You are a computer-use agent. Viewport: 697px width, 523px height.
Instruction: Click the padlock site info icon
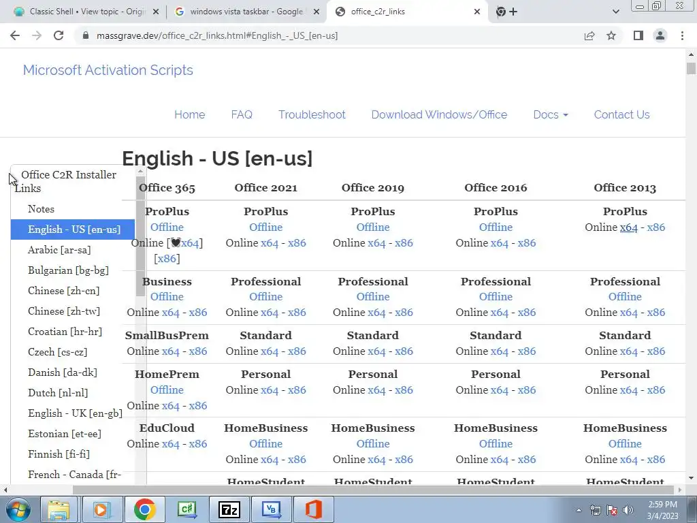click(x=86, y=35)
